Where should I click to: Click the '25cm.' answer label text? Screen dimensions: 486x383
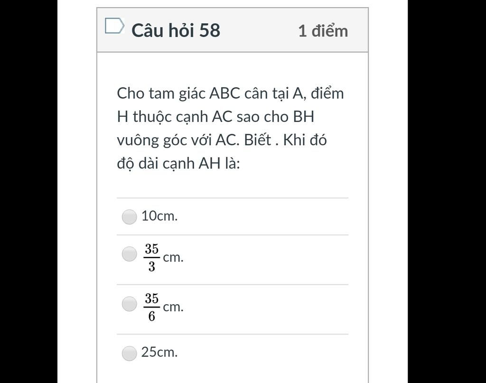point(159,352)
